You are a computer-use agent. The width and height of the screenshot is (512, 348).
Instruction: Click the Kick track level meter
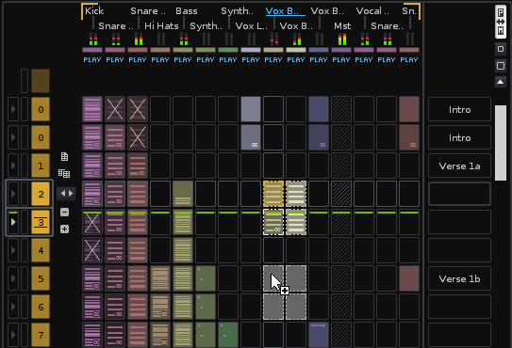point(93,40)
